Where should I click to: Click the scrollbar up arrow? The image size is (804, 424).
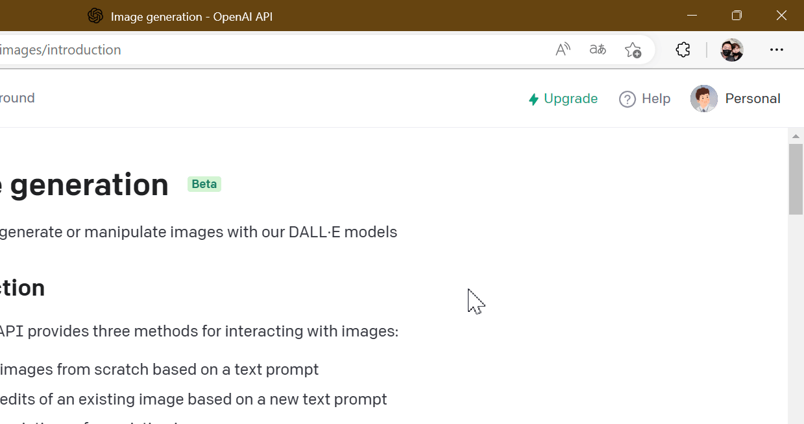click(796, 136)
